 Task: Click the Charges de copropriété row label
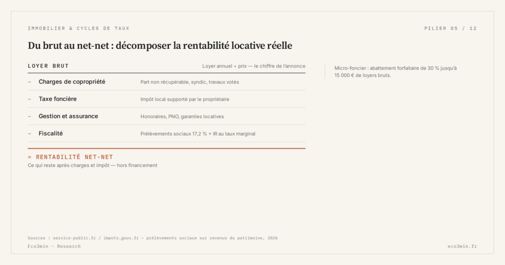tap(72, 82)
